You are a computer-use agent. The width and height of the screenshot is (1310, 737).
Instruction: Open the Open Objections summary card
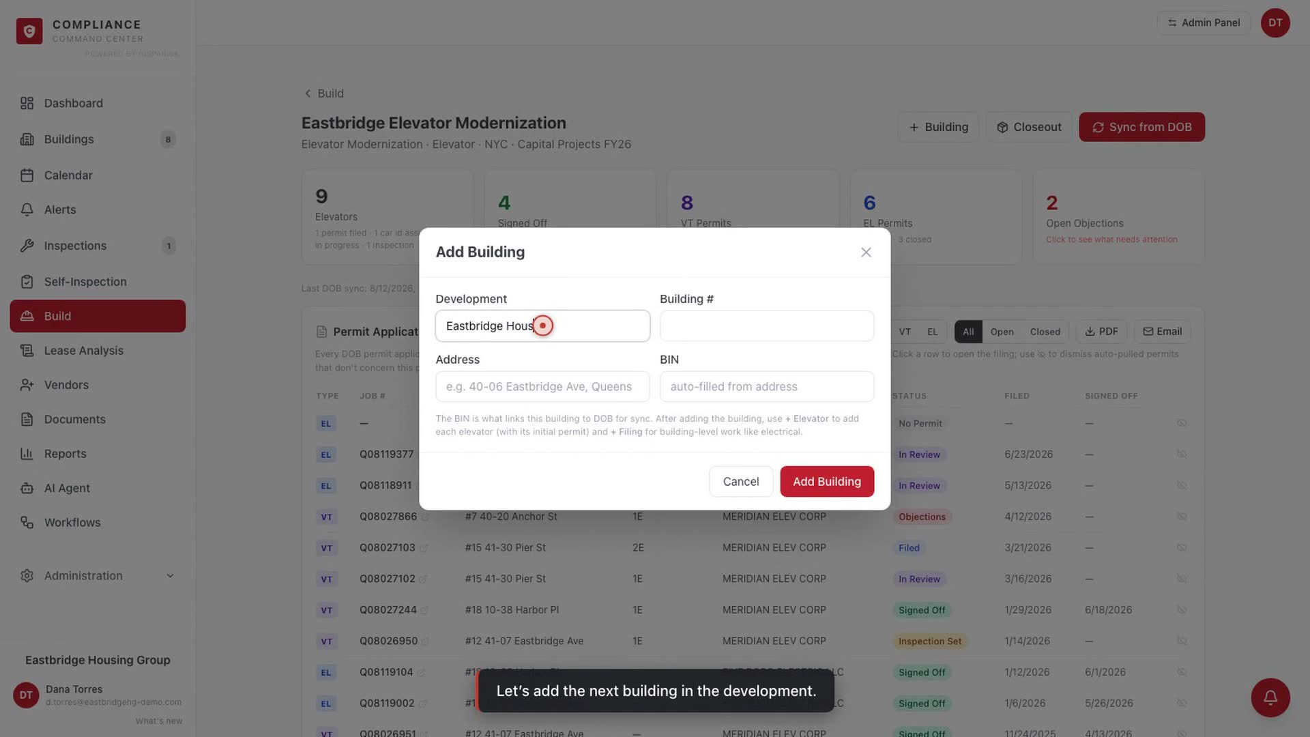[x=1118, y=217]
